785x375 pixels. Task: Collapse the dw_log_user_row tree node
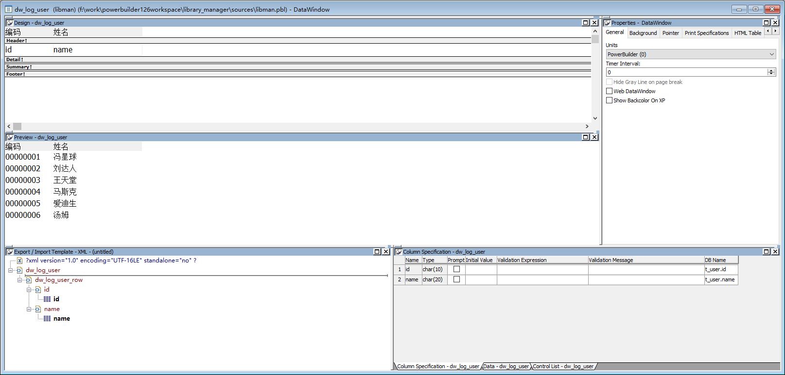coord(19,280)
